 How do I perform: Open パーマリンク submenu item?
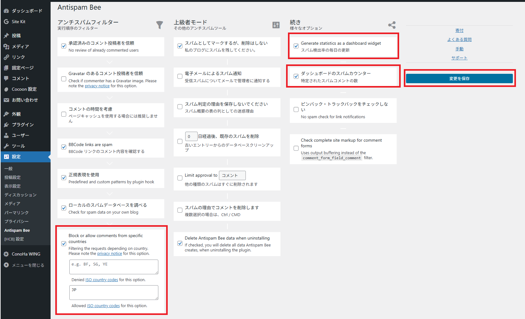[17, 213]
